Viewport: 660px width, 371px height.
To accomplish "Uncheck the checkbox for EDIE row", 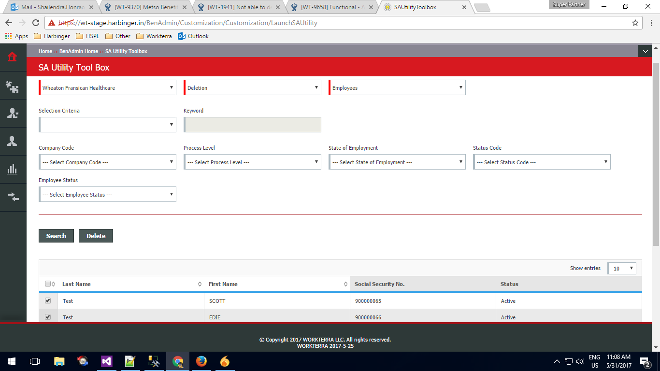I will [48, 317].
